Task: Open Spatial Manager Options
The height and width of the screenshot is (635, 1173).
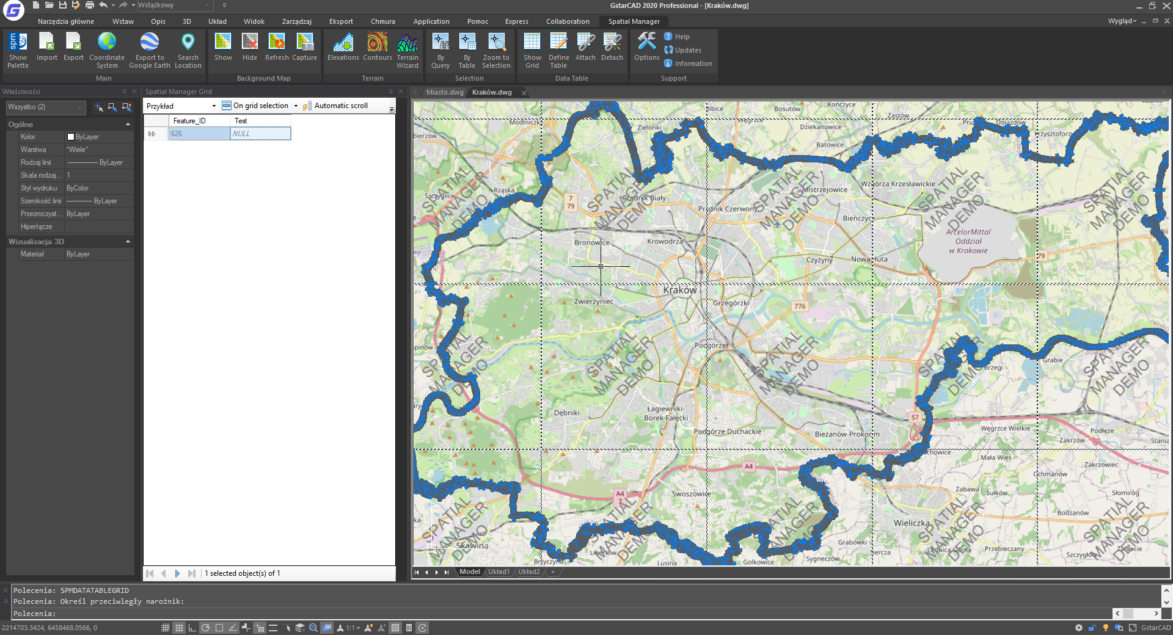Action: 646,47
